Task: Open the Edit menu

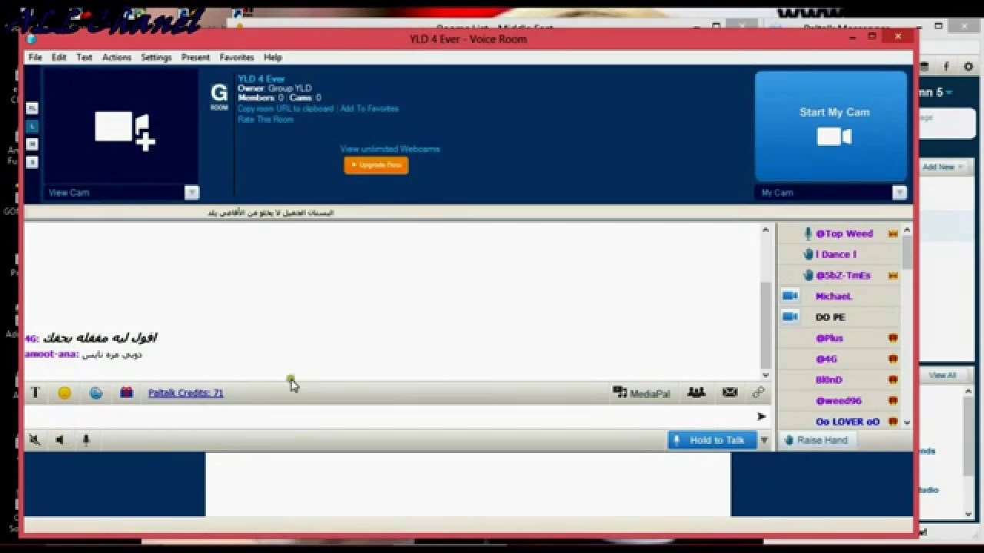Action: [x=58, y=58]
